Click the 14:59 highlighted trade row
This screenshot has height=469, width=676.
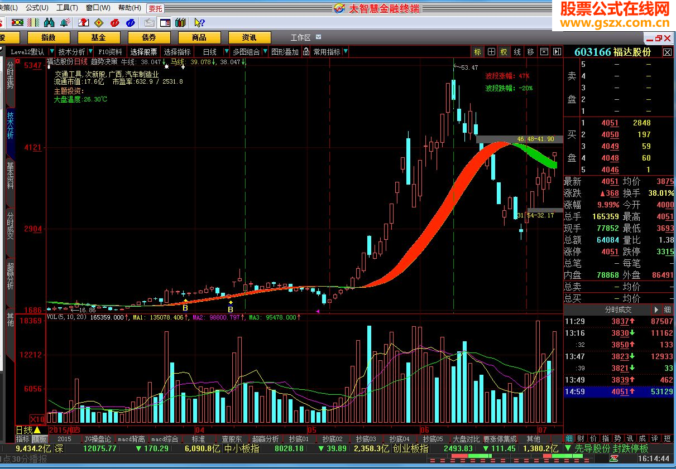619,391
